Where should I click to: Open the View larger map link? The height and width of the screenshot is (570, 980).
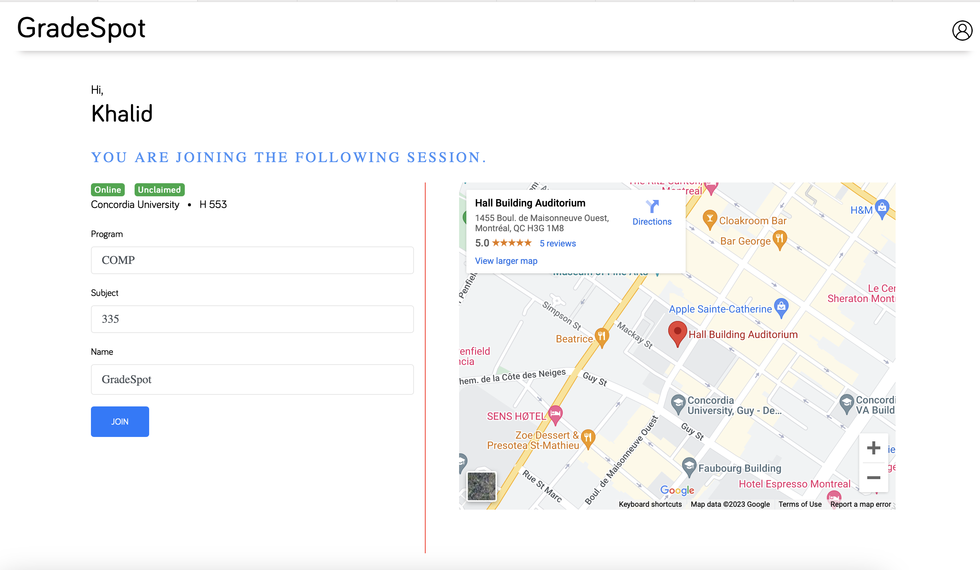point(506,261)
